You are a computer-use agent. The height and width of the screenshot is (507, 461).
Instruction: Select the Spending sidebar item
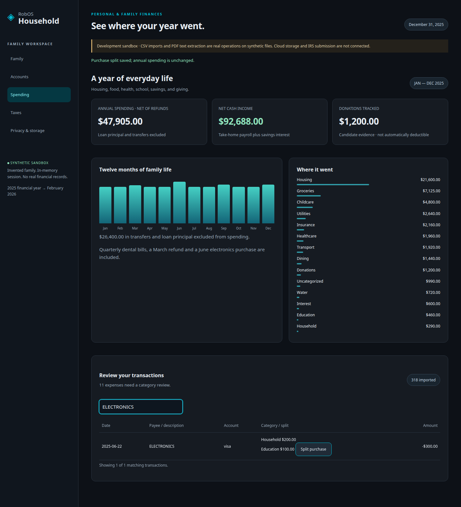point(39,95)
